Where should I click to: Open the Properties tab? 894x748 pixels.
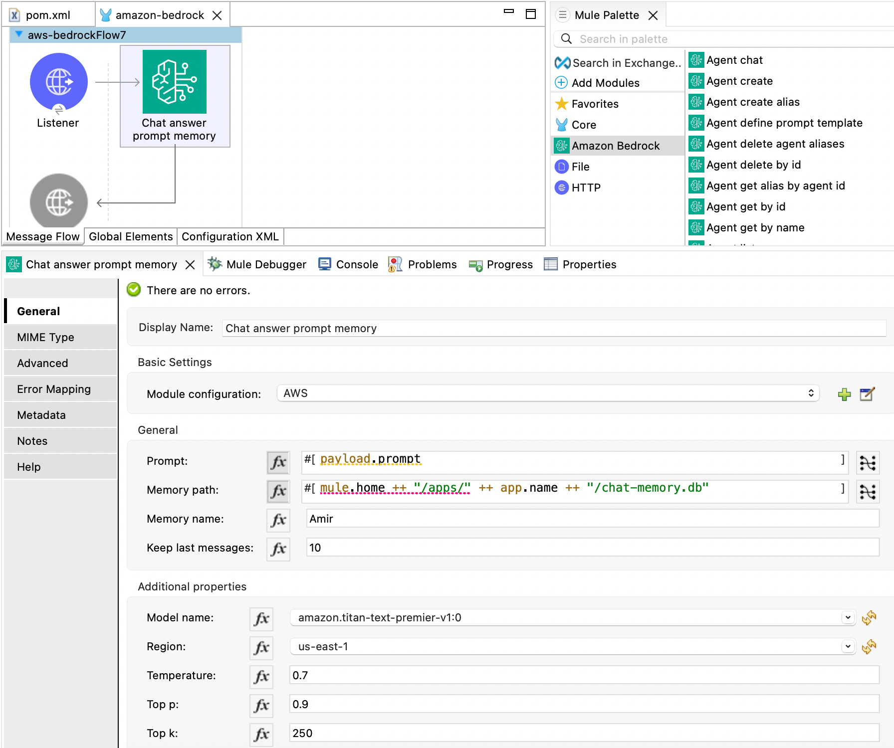[580, 264]
